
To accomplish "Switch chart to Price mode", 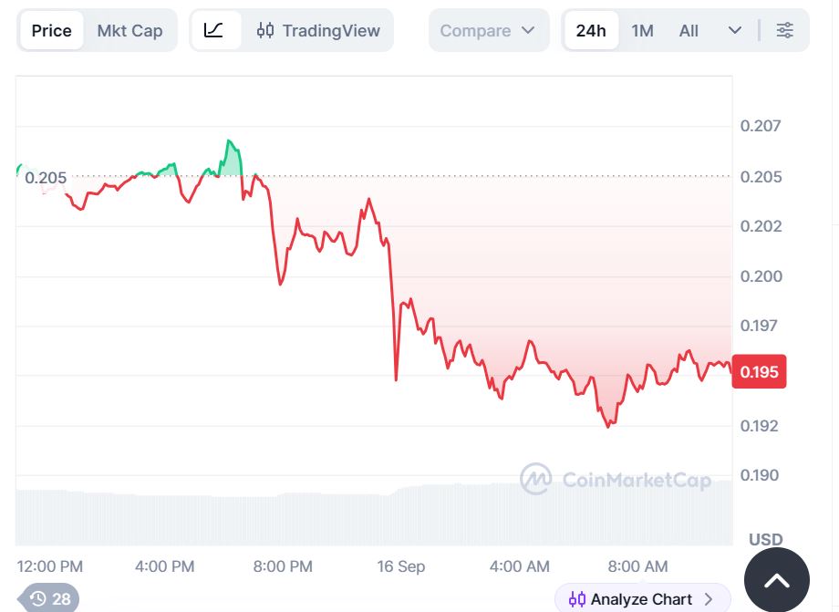I will [x=51, y=30].
